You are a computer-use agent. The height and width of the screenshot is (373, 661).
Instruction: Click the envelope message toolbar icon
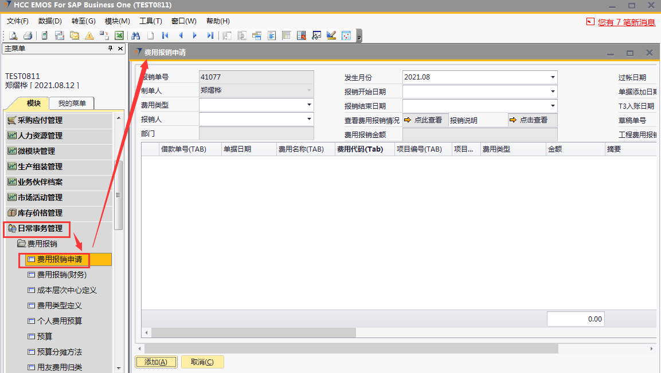(x=75, y=35)
